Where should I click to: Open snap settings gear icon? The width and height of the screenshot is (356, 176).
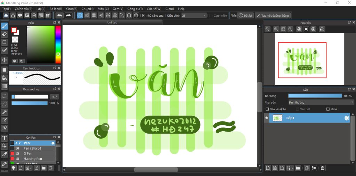[136, 15]
